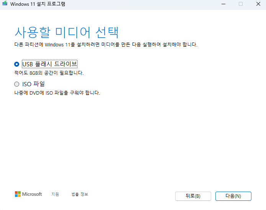
Task: Click the disabled maximize button
Action: [x=241, y=4]
